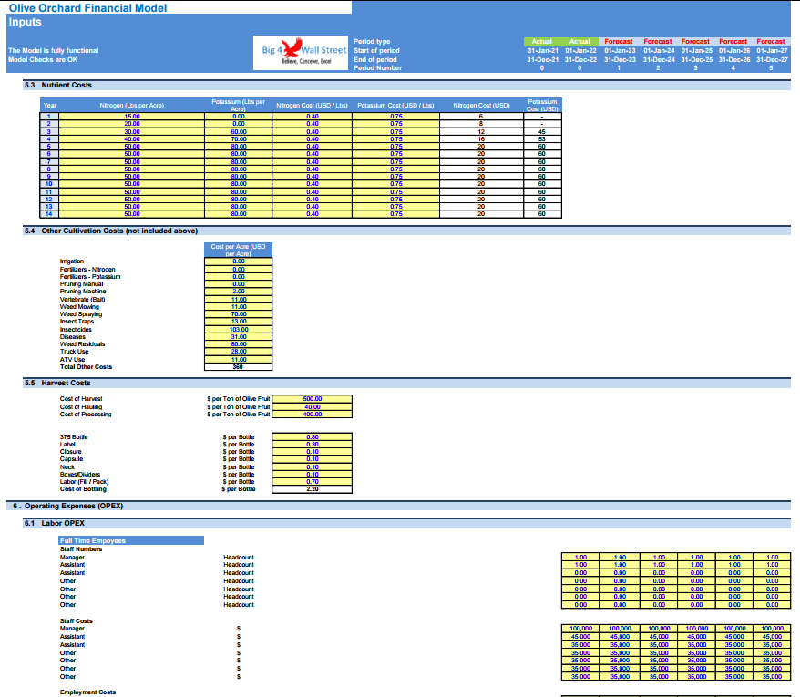
Task: Select the Cost of Harvest 500.00 cell
Action: 313,399
